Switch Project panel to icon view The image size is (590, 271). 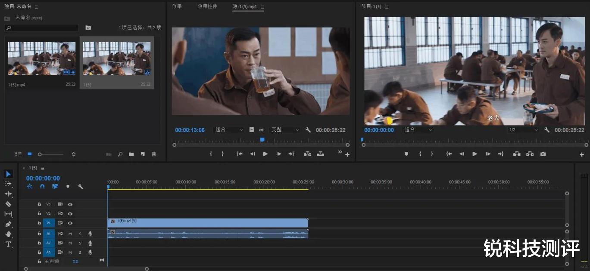coord(30,154)
